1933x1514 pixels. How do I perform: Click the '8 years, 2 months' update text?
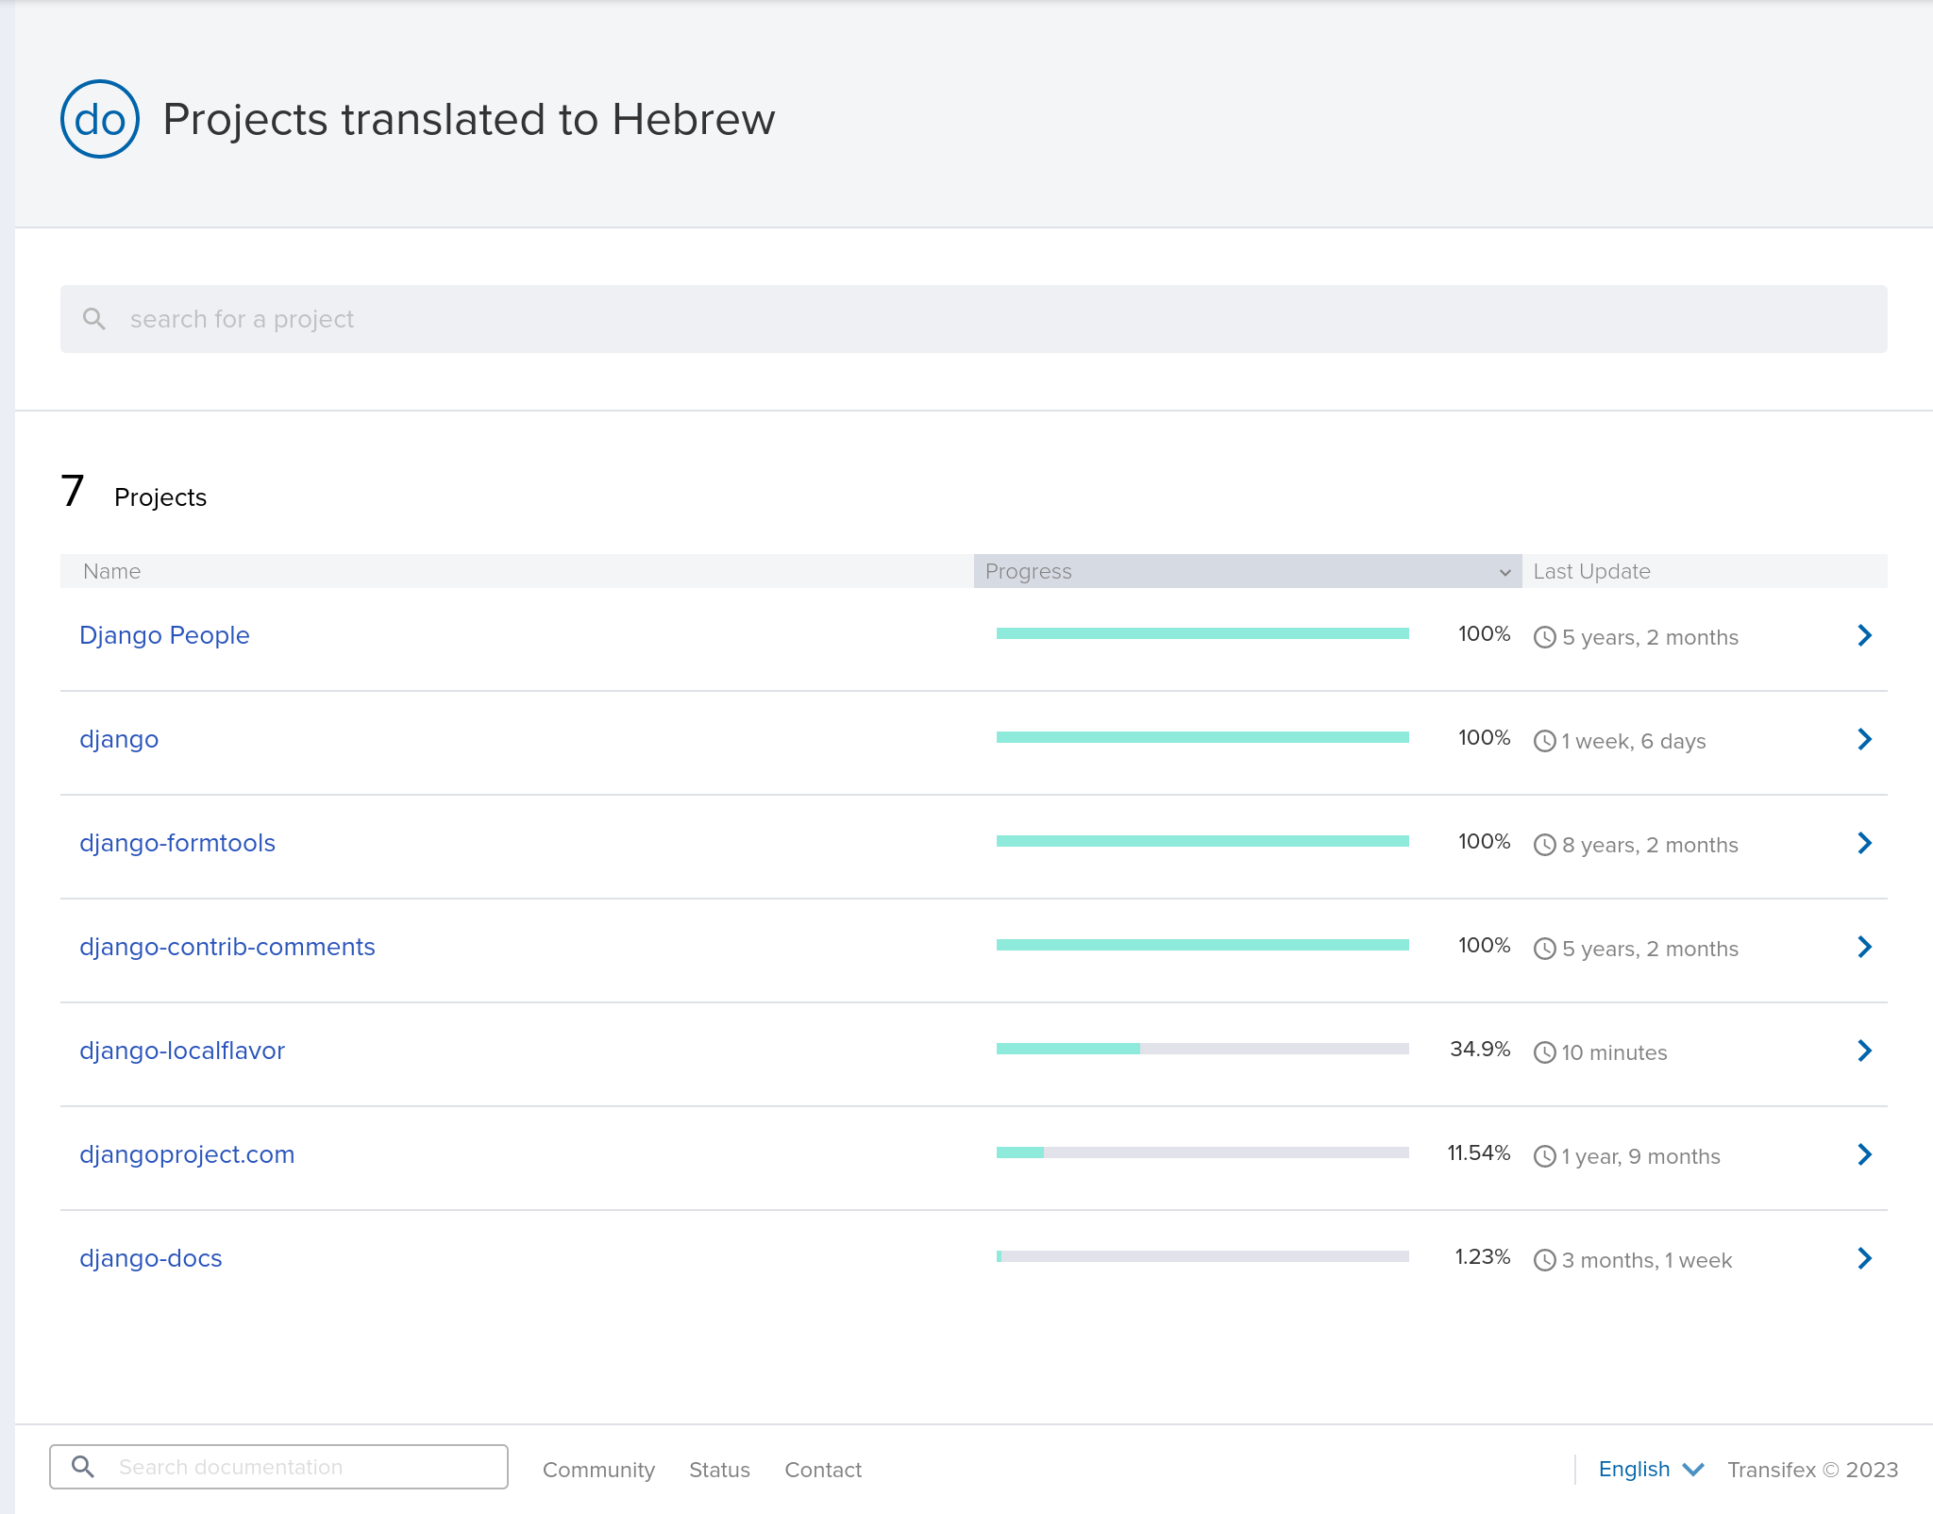[1650, 845]
